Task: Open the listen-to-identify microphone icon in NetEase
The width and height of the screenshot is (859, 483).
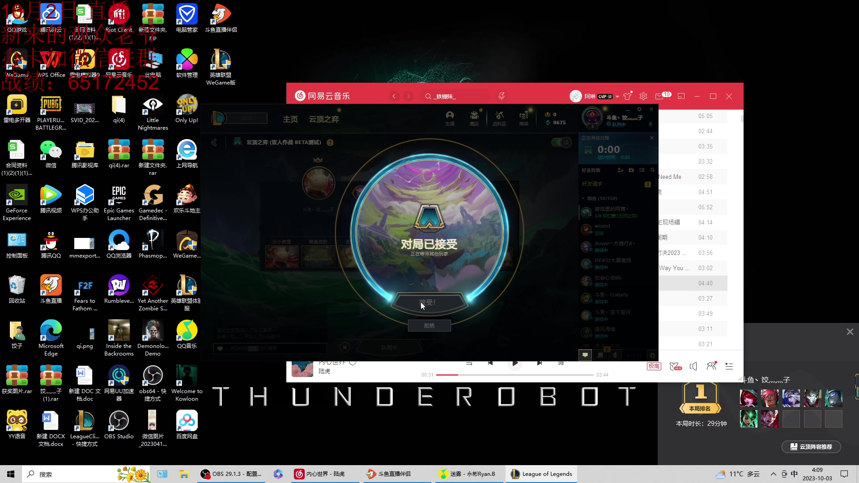Action: (502, 96)
